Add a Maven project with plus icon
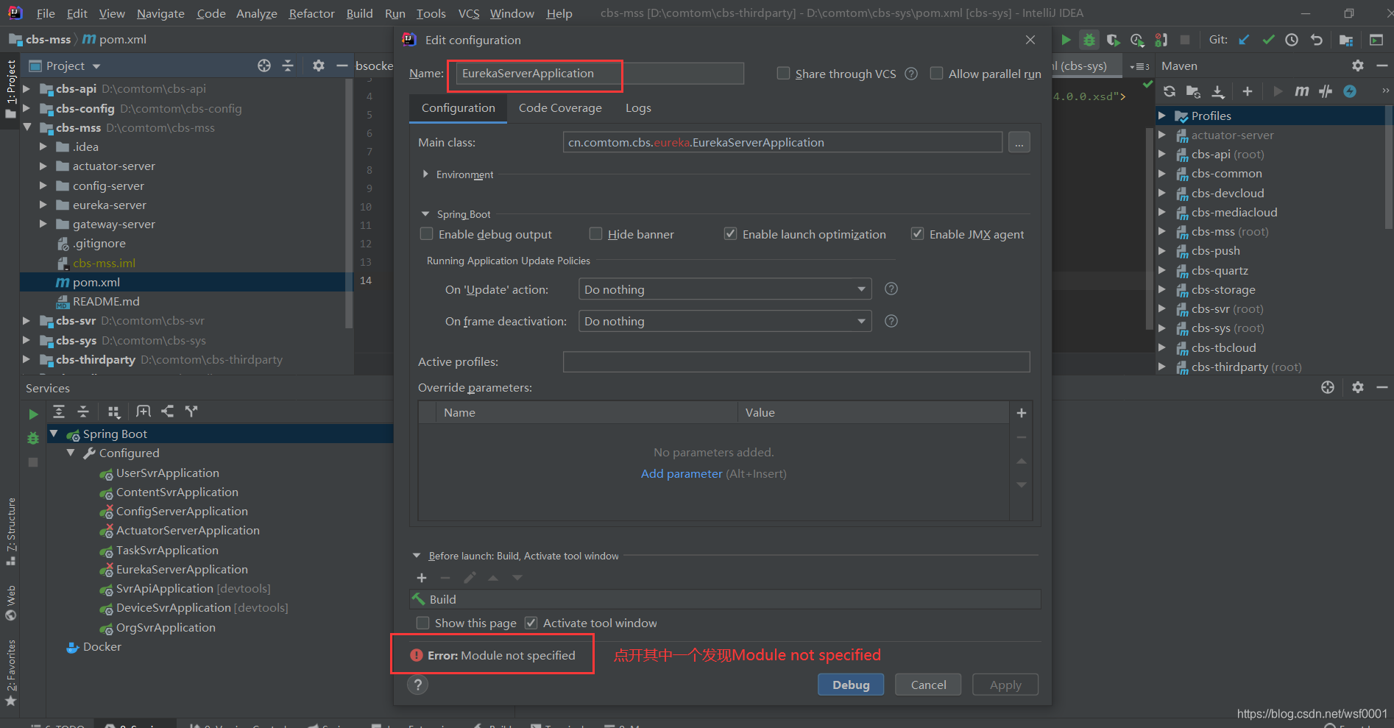The image size is (1394, 728). 1248,91
